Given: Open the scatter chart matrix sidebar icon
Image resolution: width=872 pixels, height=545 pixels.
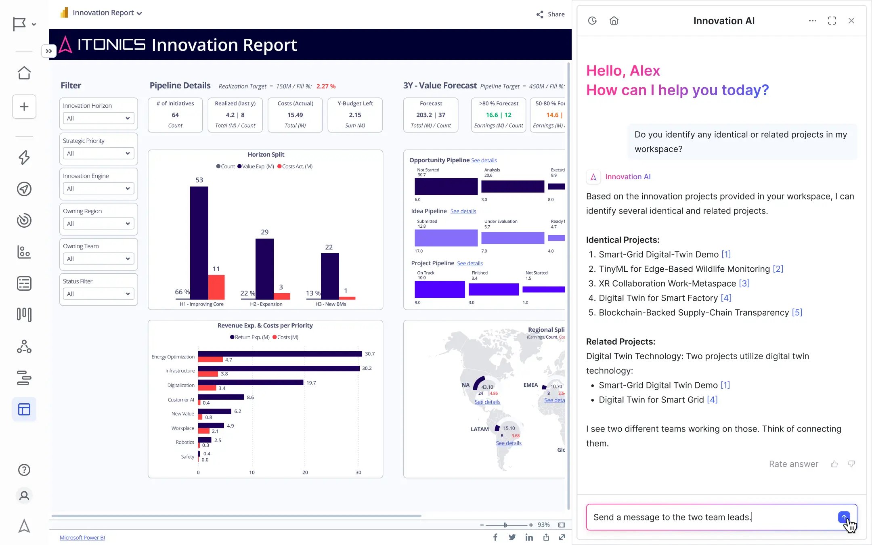Looking at the screenshot, I should pyautogui.click(x=24, y=252).
